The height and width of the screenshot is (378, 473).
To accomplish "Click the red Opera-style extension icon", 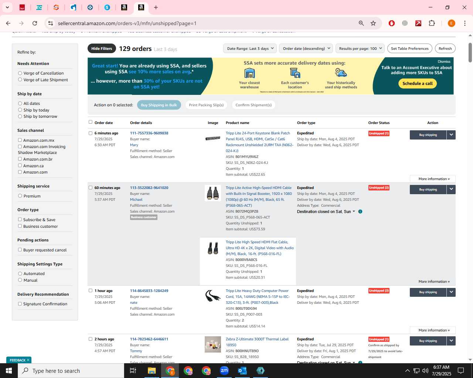I will click(392, 23).
